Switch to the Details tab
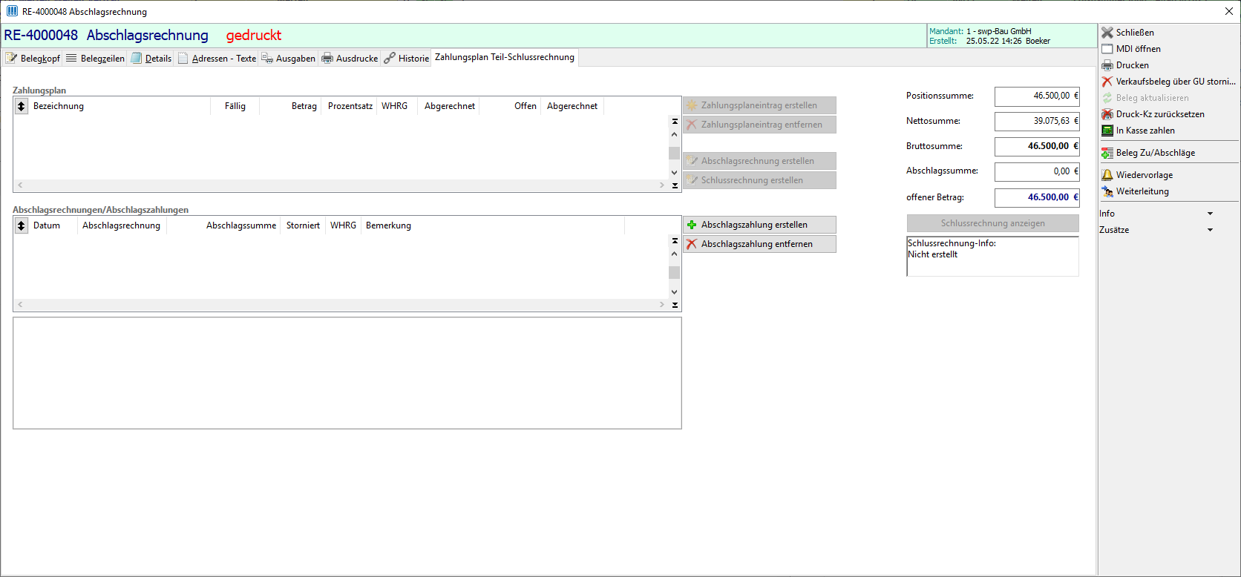Image resolution: width=1241 pixels, height=577 pixels. pyautogui.click(x=151, y=58)
